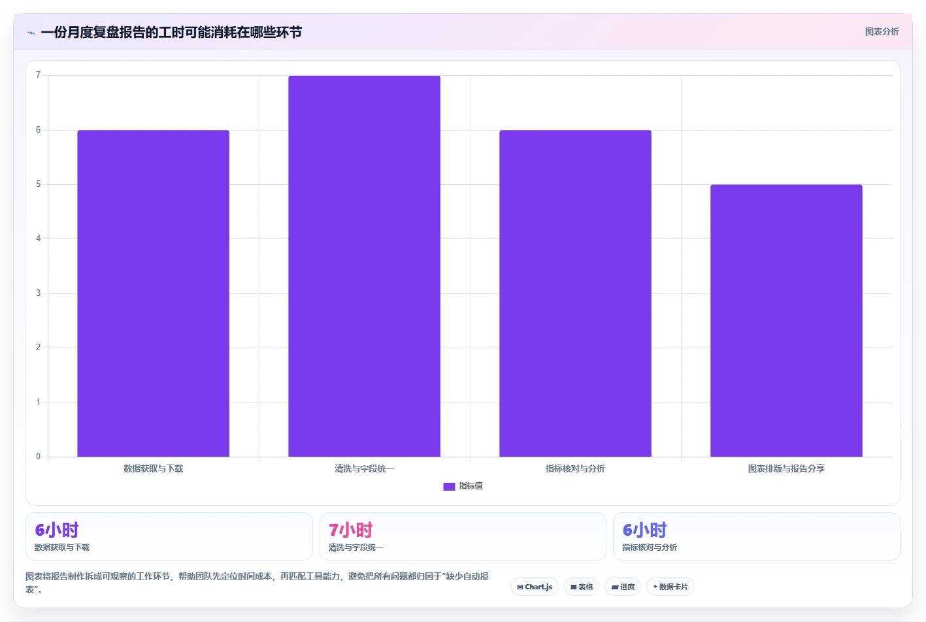Open the 6小时 指标核对与分析 stat card
Image resolution: width=926 pixels, height=622 pixels.
coord(757,536)
